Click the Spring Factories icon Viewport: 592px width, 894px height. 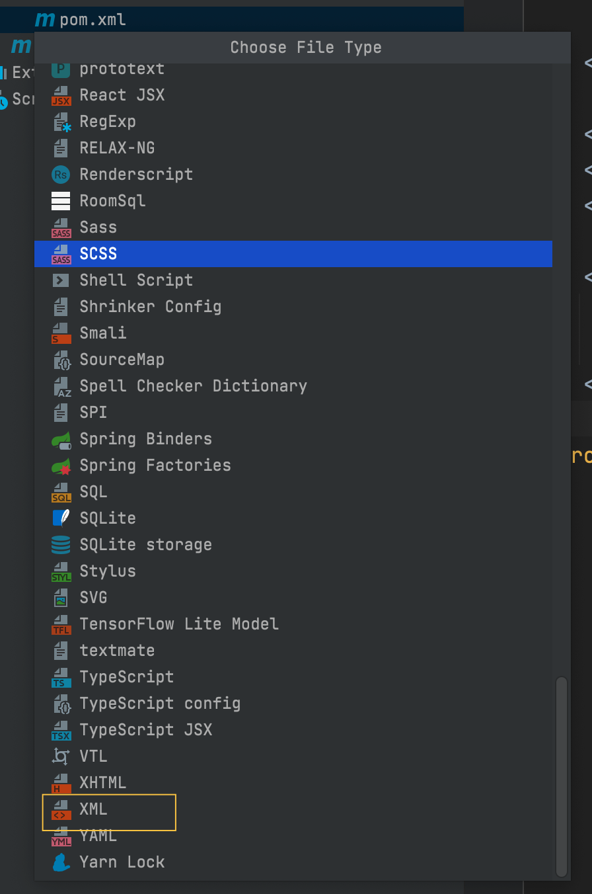pos(61,466)
